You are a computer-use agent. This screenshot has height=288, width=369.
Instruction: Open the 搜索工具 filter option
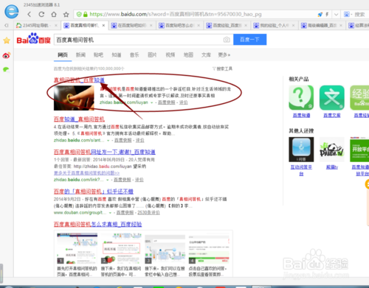point(222,69)
